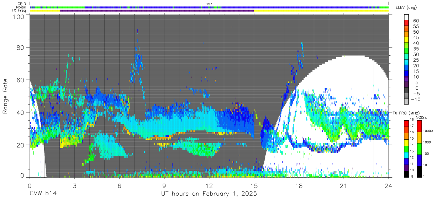Click the TX Freq label at top left
The width and height of the screenshot is (437, 201).
coord(19,11)
